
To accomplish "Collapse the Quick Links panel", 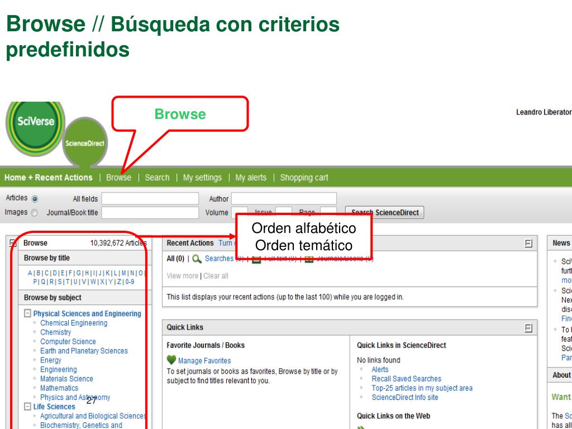I will click(528, 327).
